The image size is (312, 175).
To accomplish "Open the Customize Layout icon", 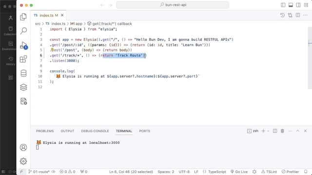I will [306, 5].
